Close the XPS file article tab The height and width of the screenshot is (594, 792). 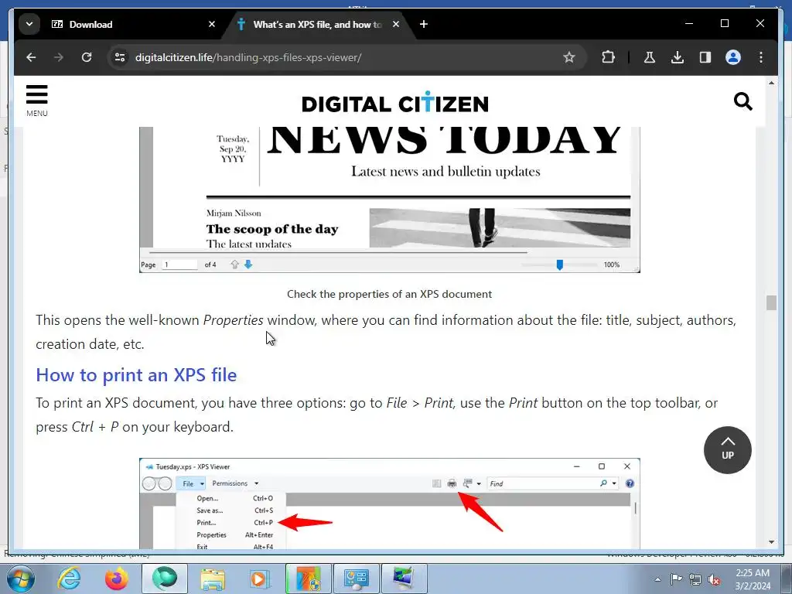(396, 24)
